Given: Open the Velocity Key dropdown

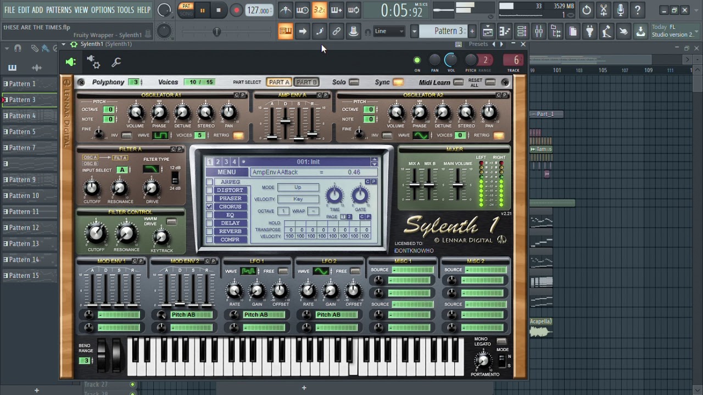Looking at the screenshot, I should tap(298, 199).
